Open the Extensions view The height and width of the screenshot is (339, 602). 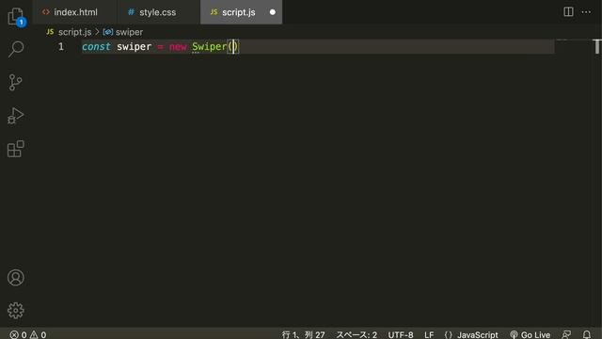16,149
